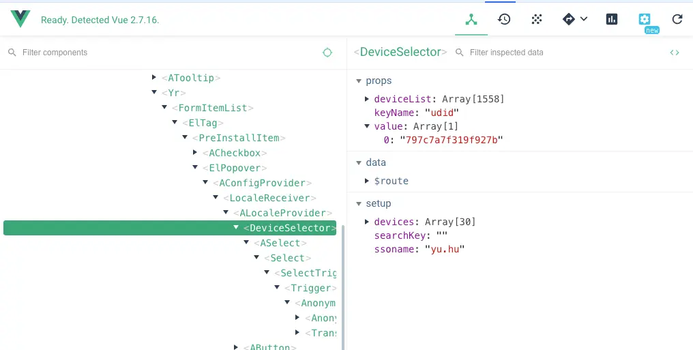This screenshot has height=350, width=693.
Task: Select the DeviceSelector component in tree
Action: tap(289, 228)
